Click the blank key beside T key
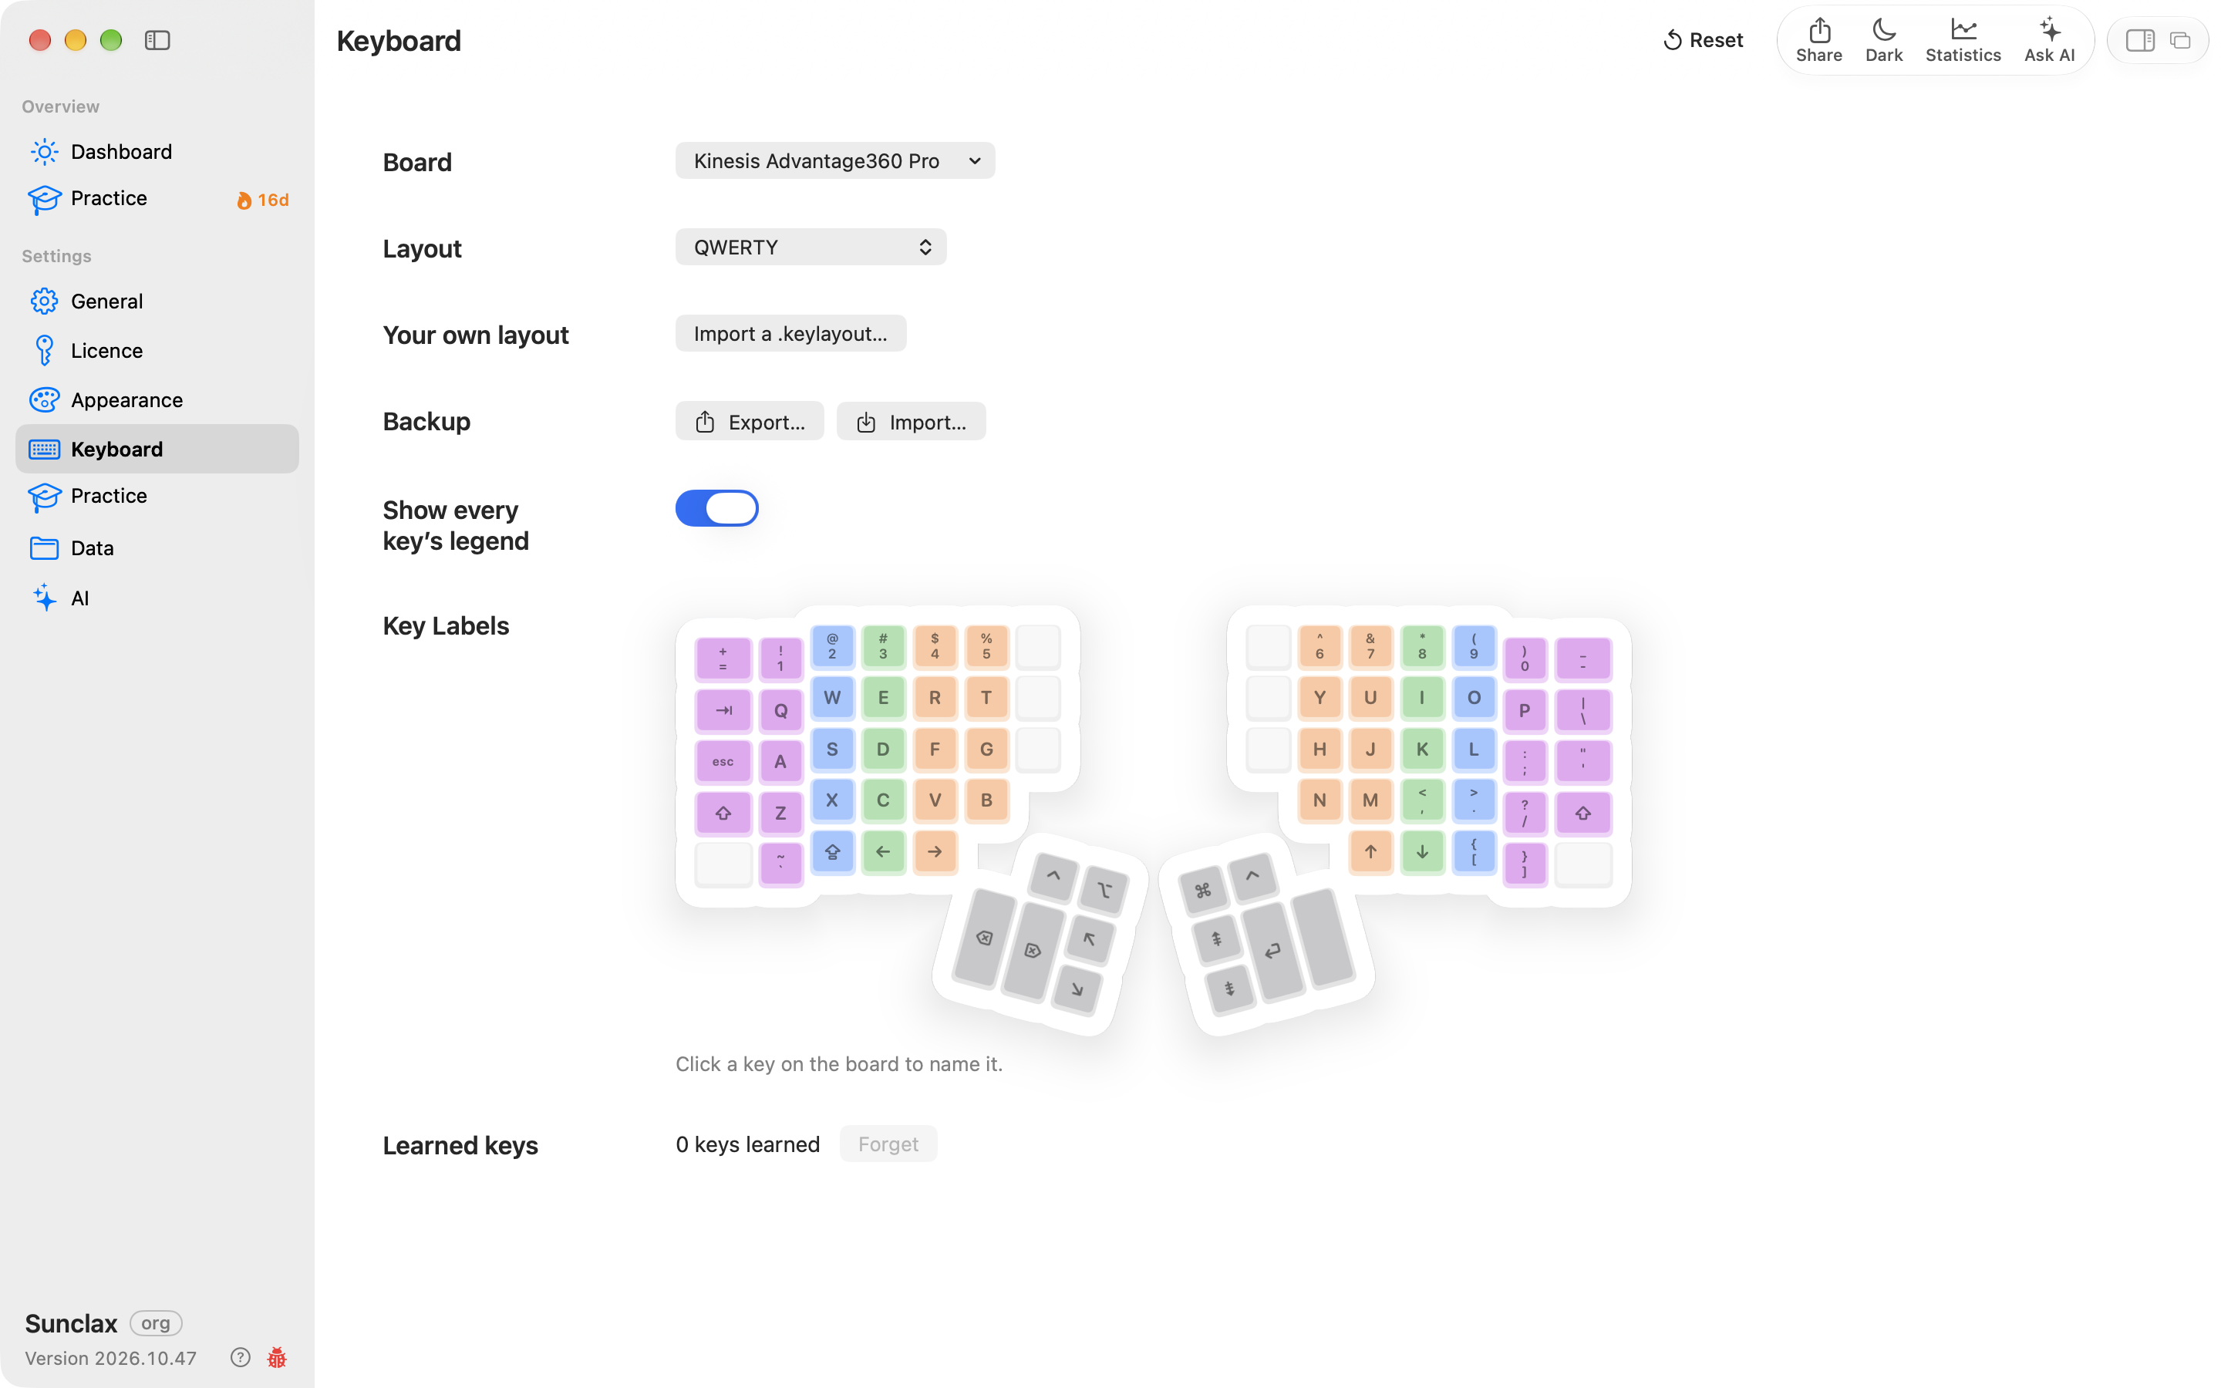Image resolution: width=2221 pixels, height=1388 pixels. [x=1038, y=697]
